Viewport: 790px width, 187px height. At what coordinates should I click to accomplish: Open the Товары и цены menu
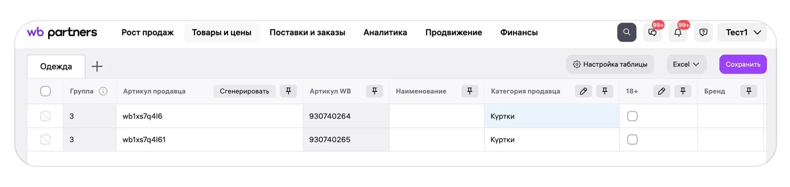tap(222, 32)
